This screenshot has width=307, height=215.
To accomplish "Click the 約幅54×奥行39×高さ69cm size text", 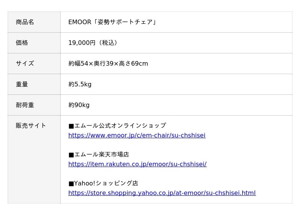I will [x=108, y=63].
